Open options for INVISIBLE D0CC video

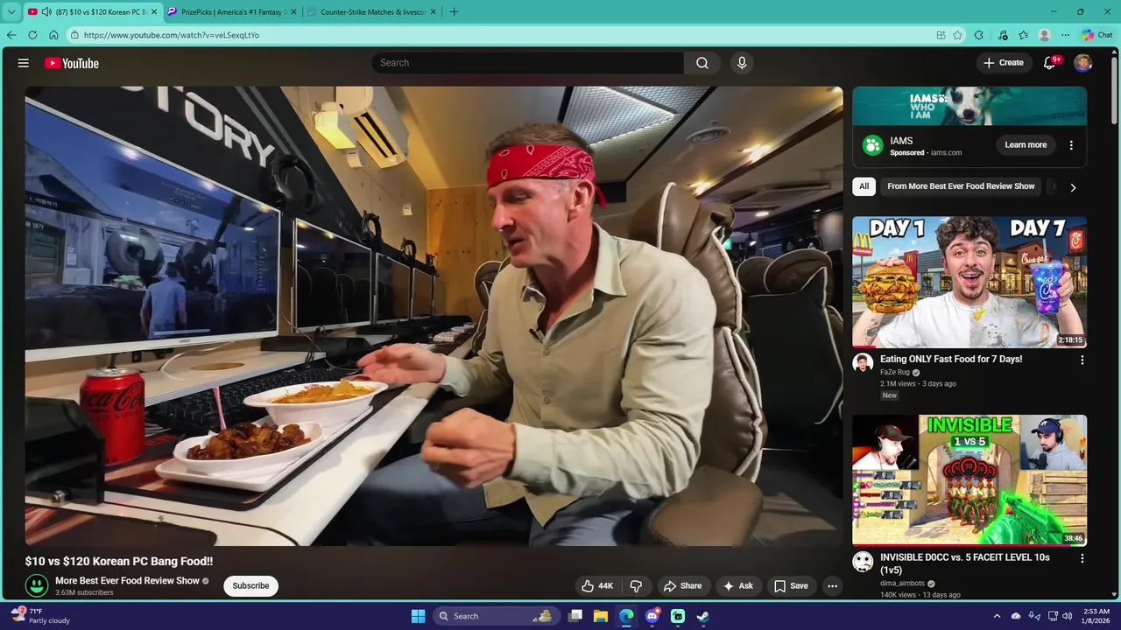(1082, 558)
